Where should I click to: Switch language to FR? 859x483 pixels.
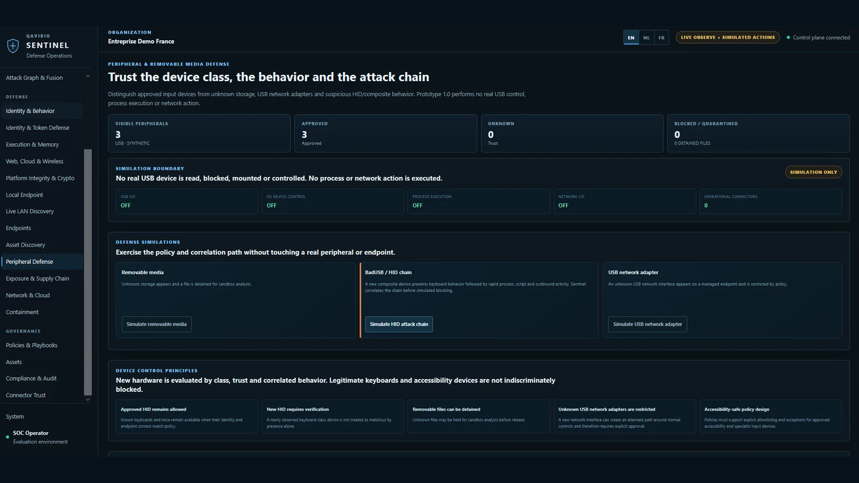coord(661,38)
